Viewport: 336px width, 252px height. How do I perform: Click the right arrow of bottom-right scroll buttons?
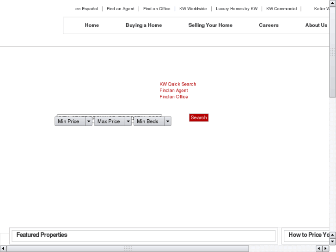(x=326, y=249)
